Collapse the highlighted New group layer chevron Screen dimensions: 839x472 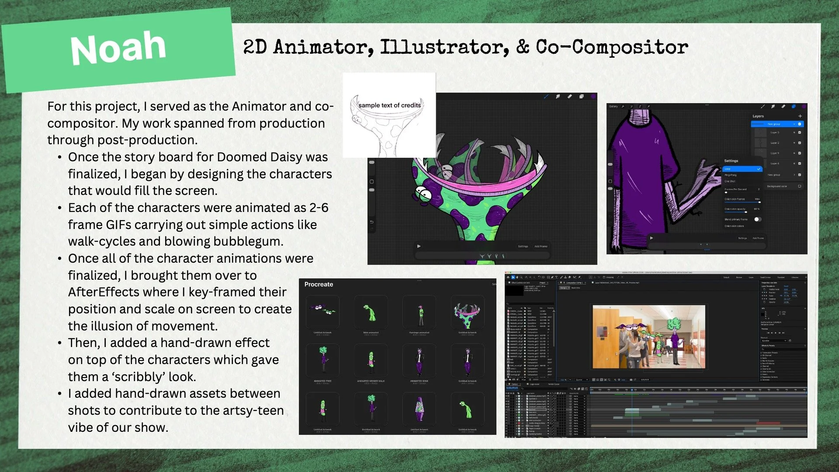(794, 124)
